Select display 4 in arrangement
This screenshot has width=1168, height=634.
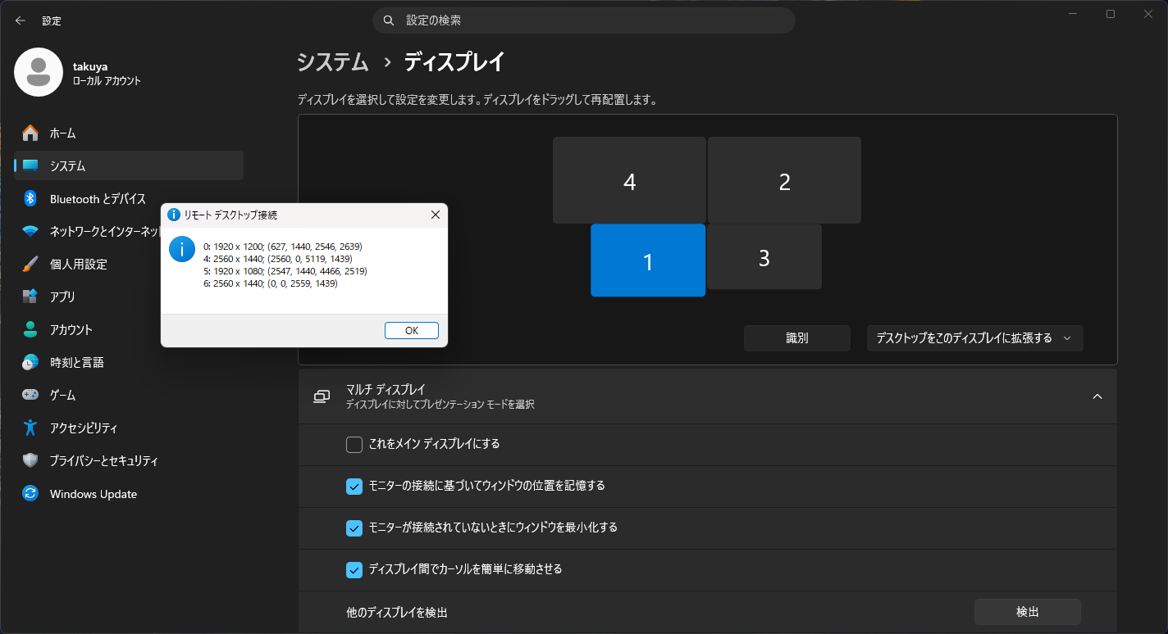click(629, 180)
